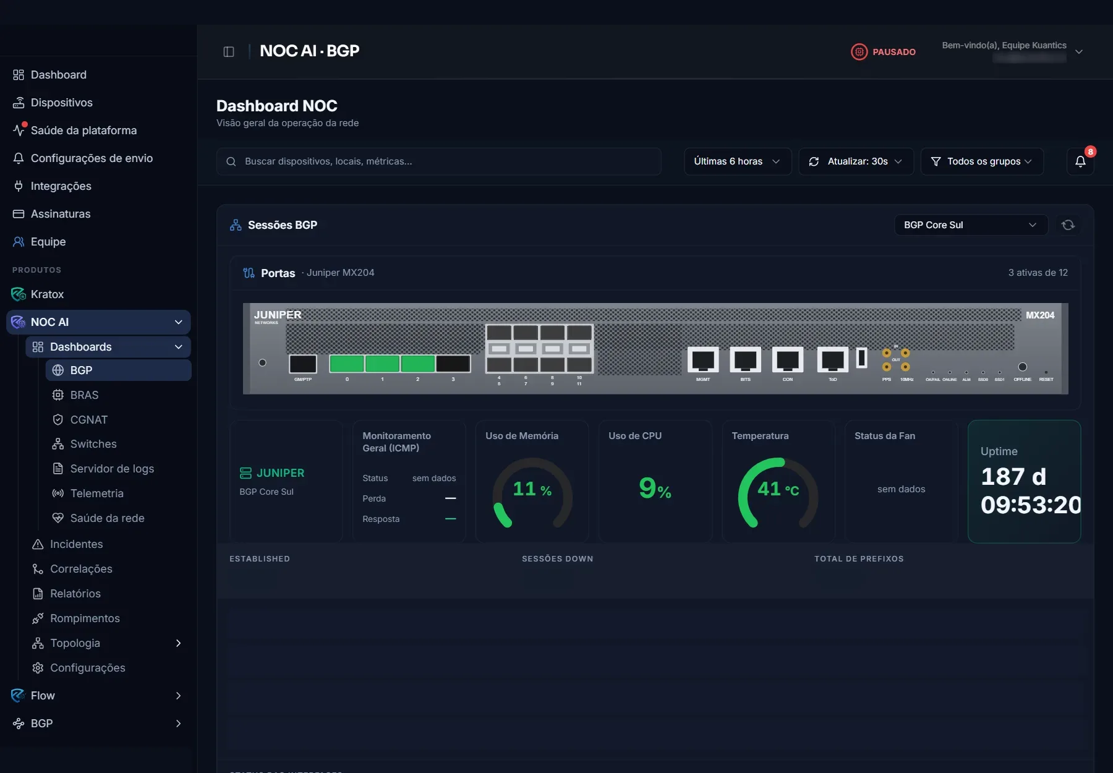Open the Relatórios report icon
This screenshot has height=773, width=1113.
pos(38,594)
